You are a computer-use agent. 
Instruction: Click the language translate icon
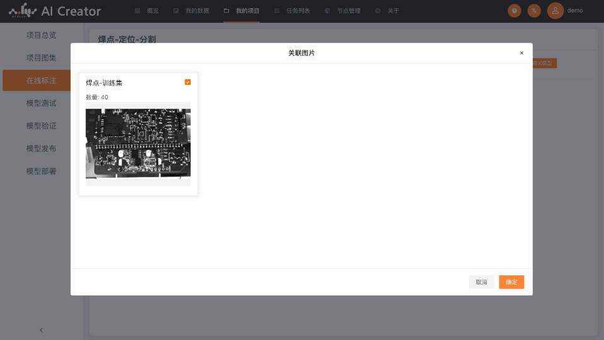pos(534,11)
